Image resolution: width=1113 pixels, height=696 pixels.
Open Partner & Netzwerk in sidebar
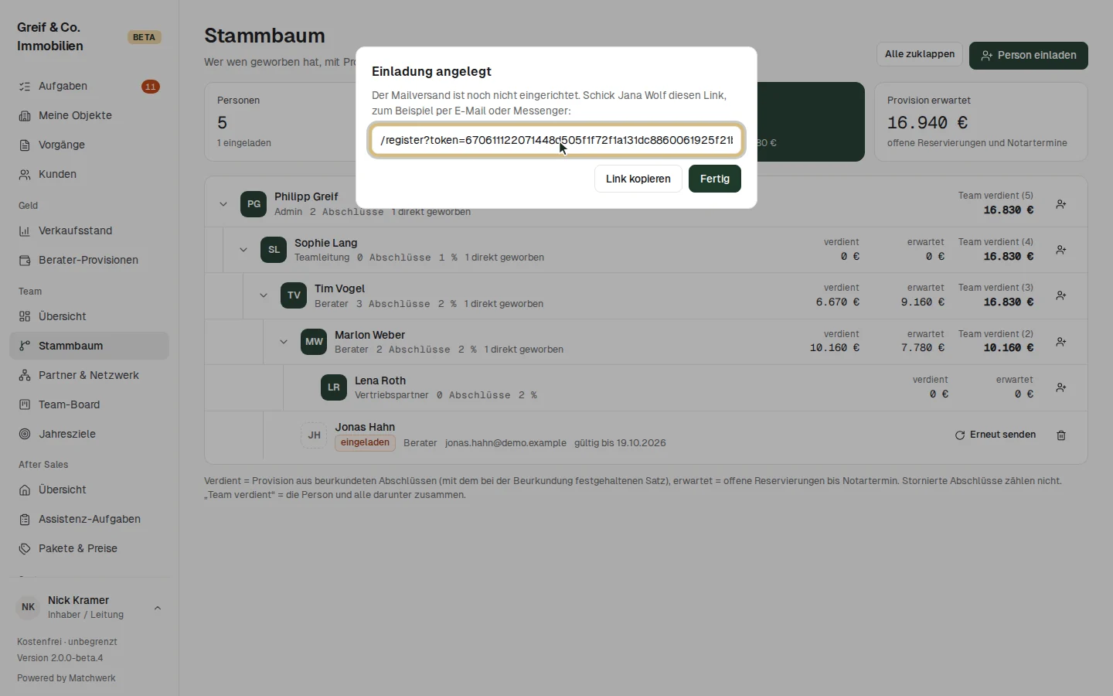click(89, 375)
